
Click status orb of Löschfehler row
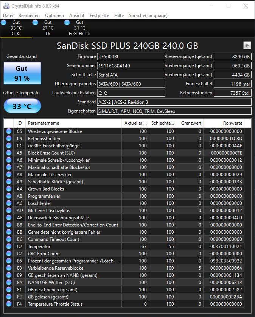(x=9, y=203)
